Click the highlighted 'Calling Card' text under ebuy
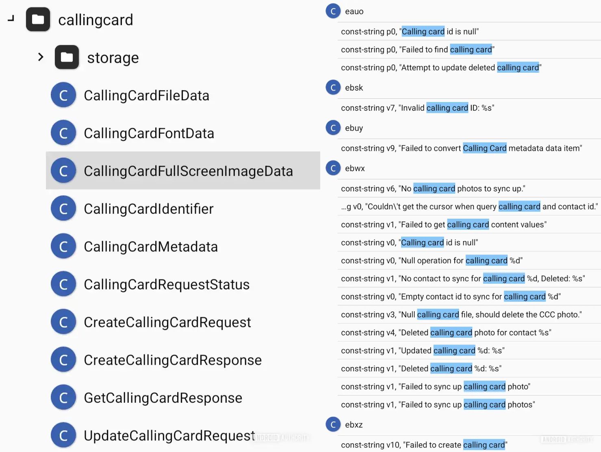The image size is (601, 452). click(x=484, y=148)
